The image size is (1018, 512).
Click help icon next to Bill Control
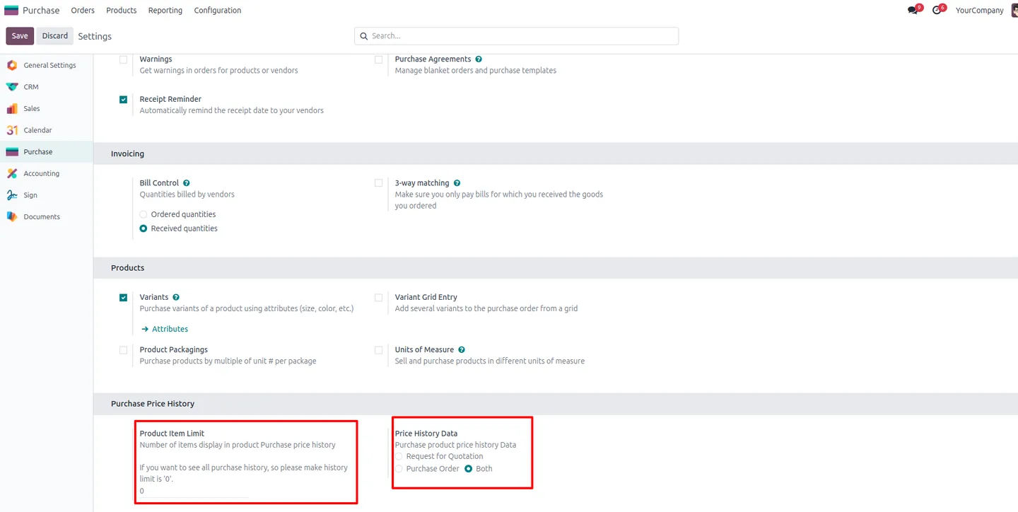pos(187,183)
